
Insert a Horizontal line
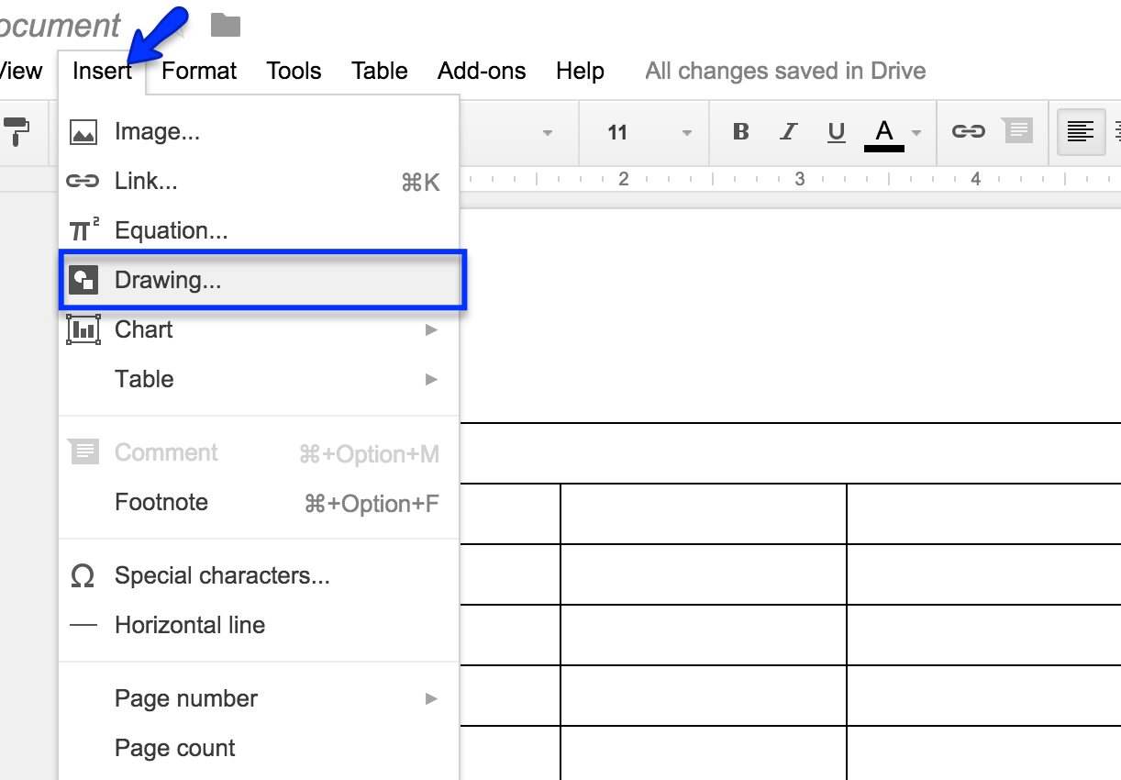point(190,625)
